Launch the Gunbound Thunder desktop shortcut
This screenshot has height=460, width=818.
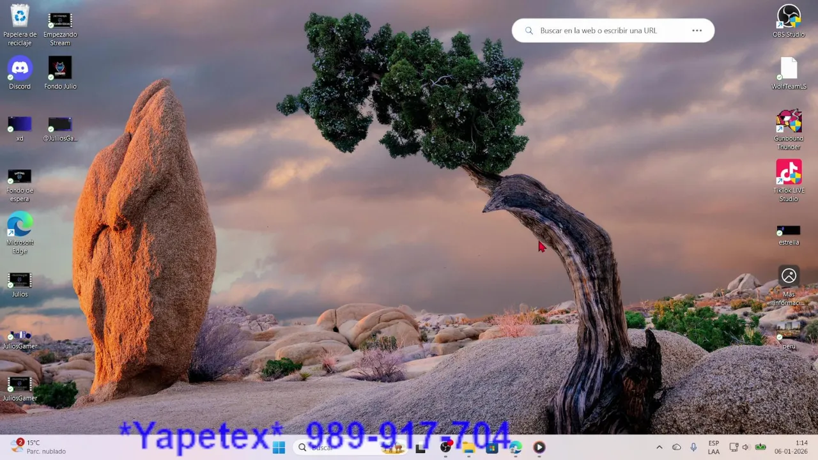coord(789,130)
